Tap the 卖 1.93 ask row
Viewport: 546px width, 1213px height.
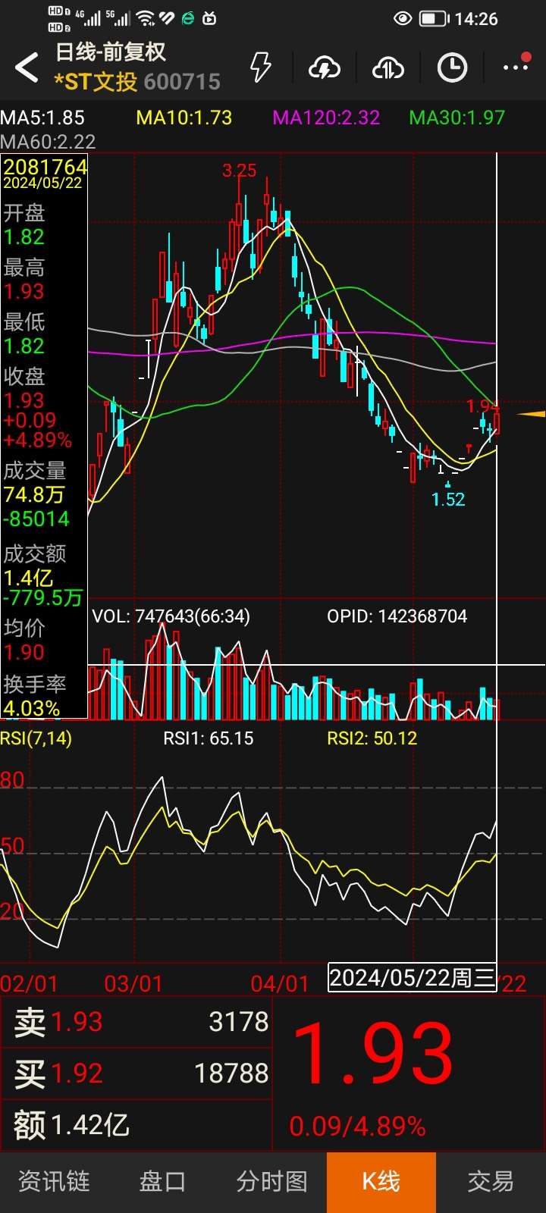pyautogui.click(x=136, y=1022)
